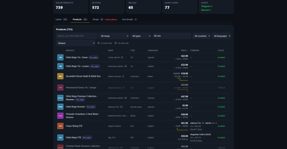287x149 pixels.
Task: Click the Delta Reign ETB icon
Action: (60, 137)
